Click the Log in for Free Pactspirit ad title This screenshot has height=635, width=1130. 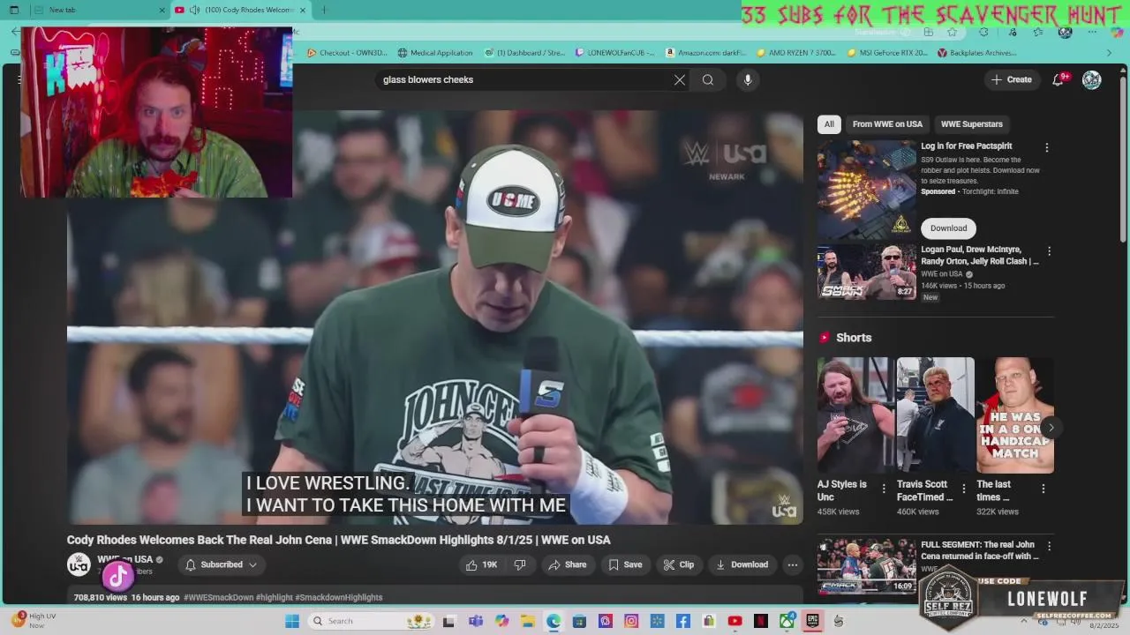pos(966,146)
